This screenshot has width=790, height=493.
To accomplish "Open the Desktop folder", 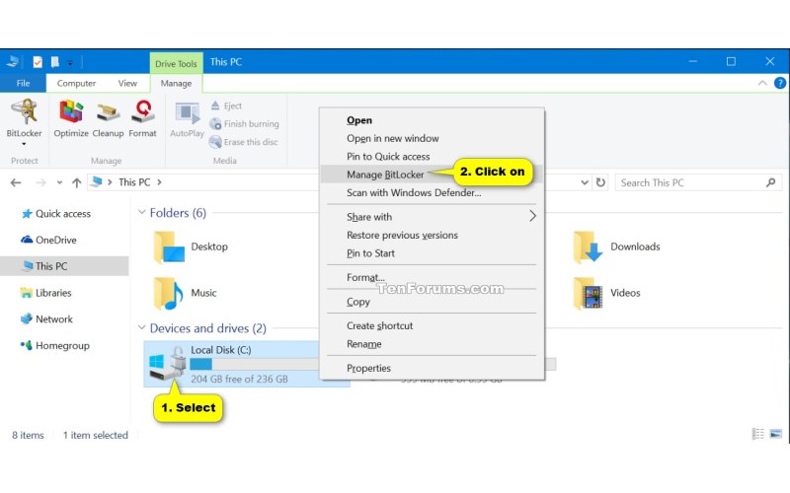I will click(x=191, y=247).
